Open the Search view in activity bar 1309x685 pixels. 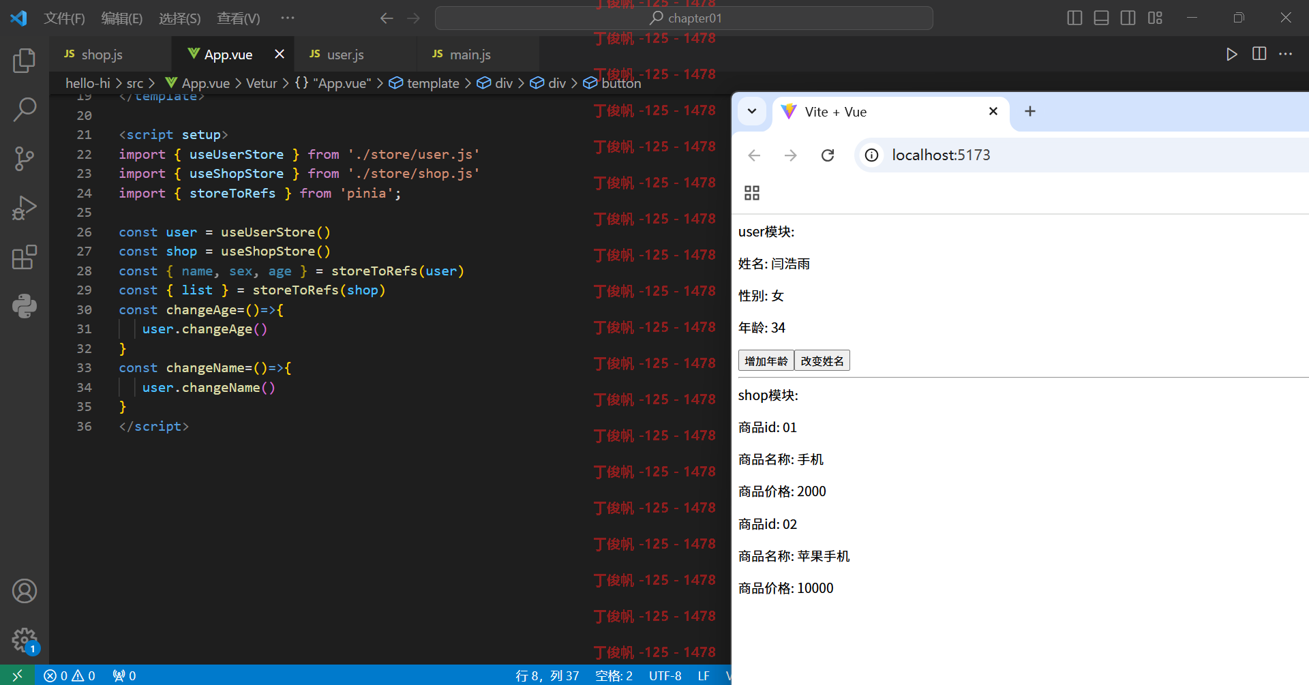coord(25,109)
